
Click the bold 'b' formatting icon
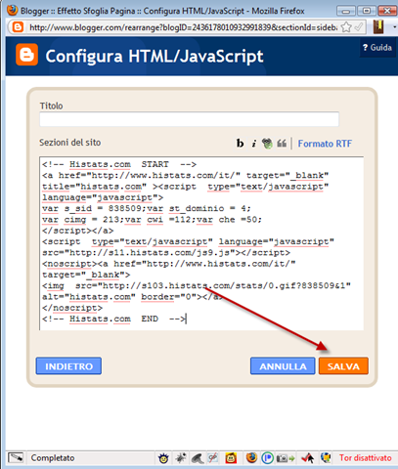click(x=240, y=143)
